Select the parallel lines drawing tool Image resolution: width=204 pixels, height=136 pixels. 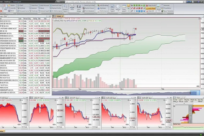(134, 8)
